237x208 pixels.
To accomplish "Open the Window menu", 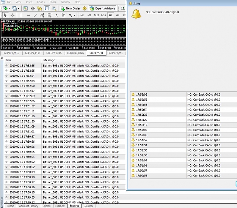I will pyautogui.click(x=65, y=2).
